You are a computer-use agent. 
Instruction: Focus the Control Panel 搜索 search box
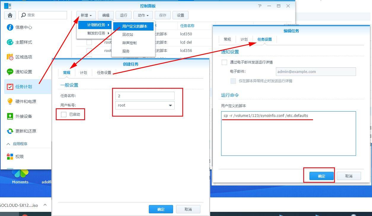(43, 15)
